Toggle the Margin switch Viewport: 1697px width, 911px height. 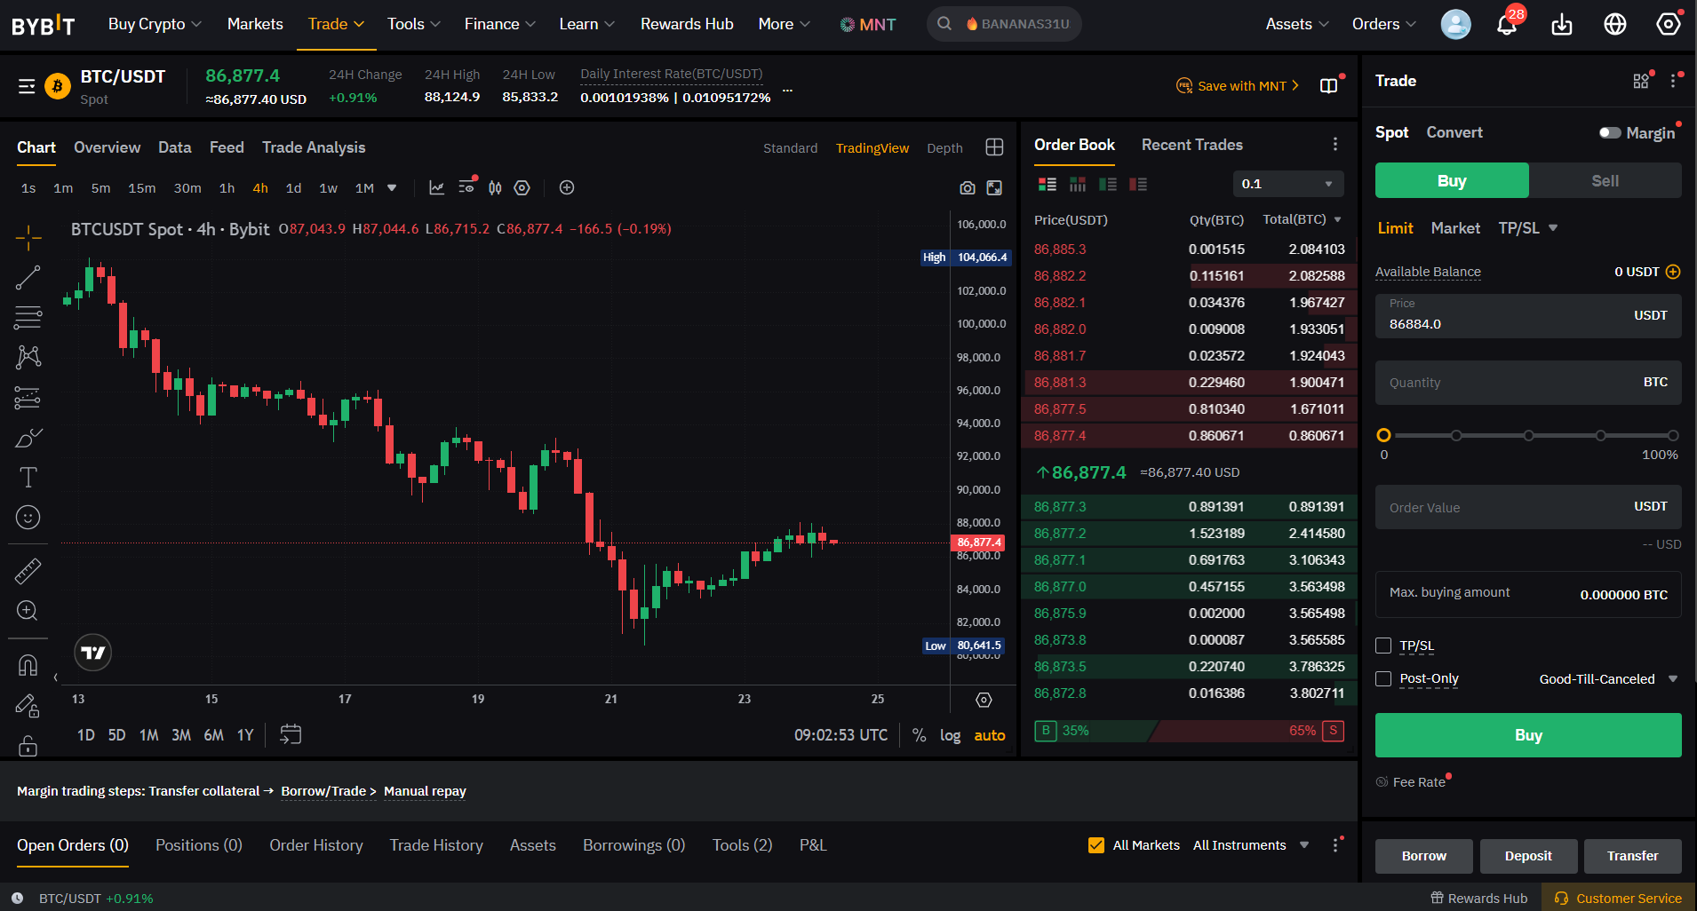pyautogui.click(x=1610, y=133)
